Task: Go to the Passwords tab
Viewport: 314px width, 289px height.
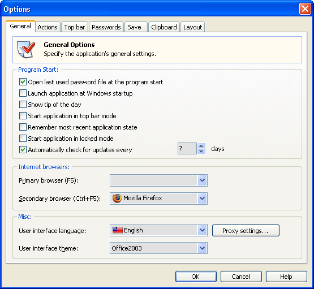Action: click(x=106, y=27)
